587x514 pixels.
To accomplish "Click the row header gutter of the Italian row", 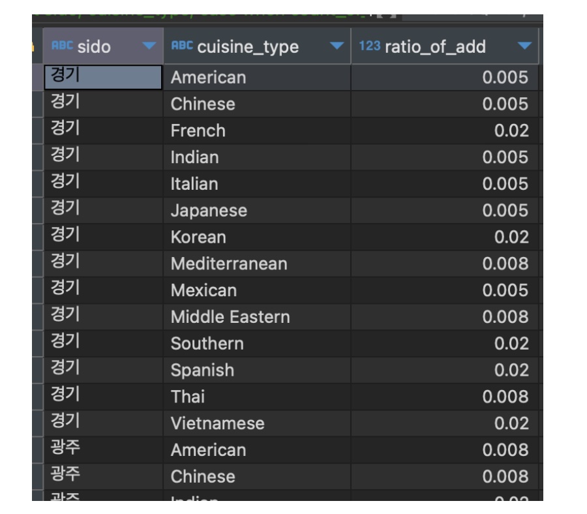I will tap(37, 184).
